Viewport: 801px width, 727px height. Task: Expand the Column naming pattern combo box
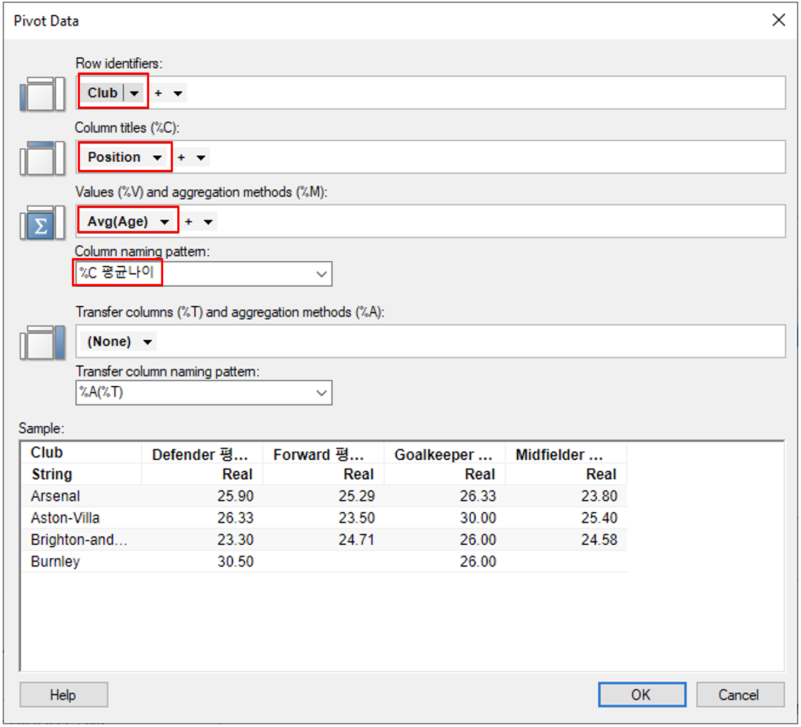pos(322,274)
